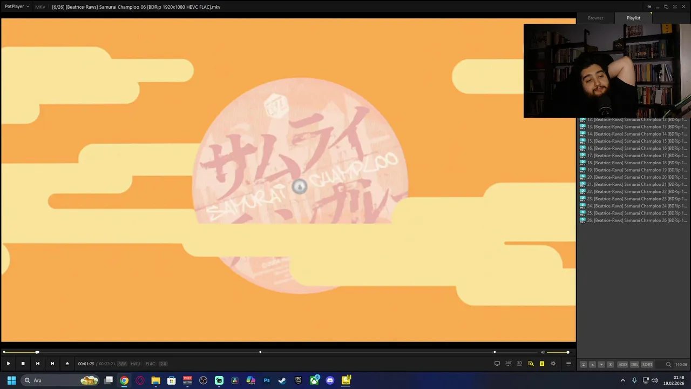The width and height of the screenshot is (691, 389).
Task: Click the taskbar search box Ara
Action: pos(61,380)
